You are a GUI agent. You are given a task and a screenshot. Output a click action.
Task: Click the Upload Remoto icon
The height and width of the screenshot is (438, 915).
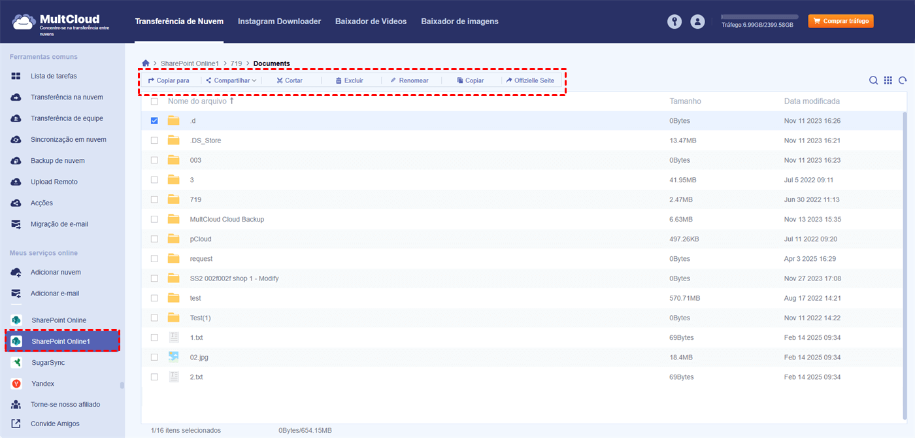16,182
